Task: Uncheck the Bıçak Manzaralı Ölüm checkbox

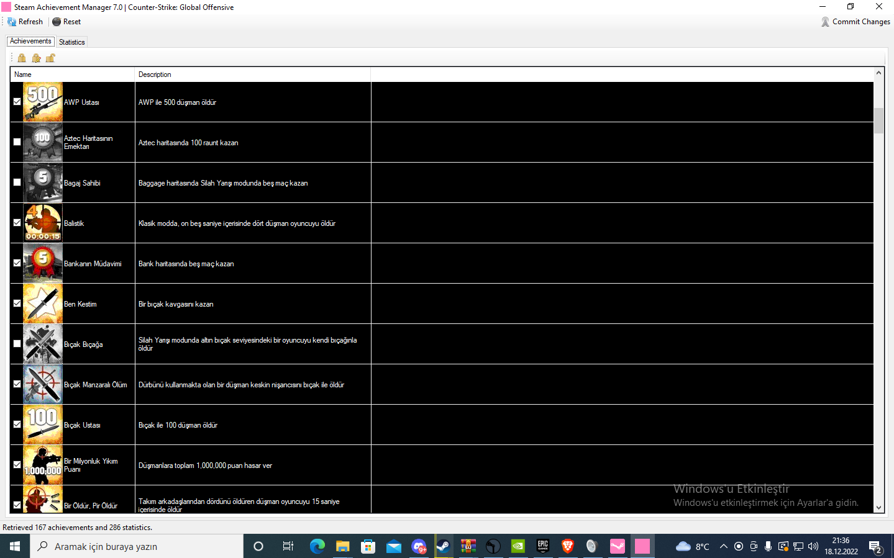Action: point(17,384)
